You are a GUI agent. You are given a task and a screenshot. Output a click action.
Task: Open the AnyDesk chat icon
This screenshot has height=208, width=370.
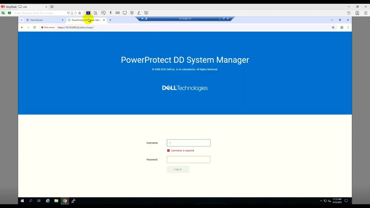click(103, 13)
